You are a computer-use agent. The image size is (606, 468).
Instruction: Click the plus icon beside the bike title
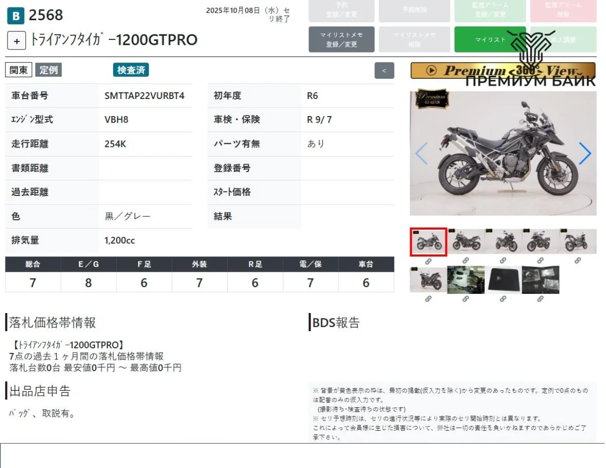pos(17,41)
